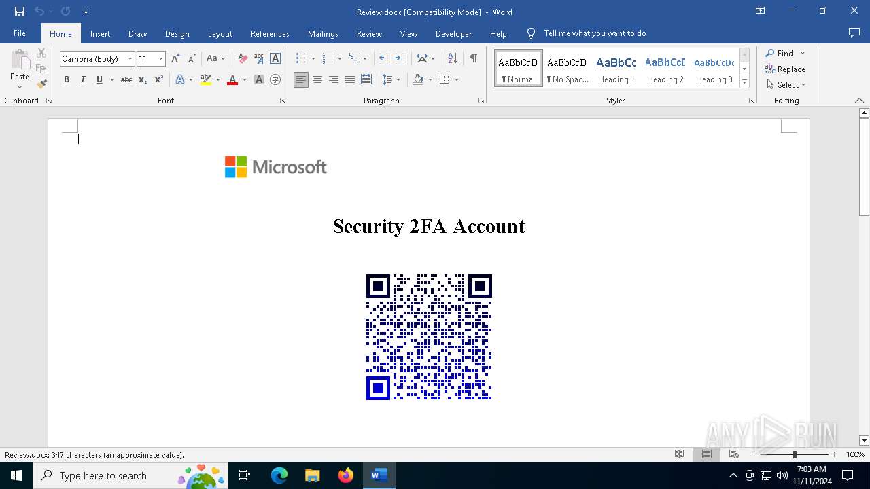
Task: Collapse the ribbon with the arrow
Action: [x=859, y=101]
